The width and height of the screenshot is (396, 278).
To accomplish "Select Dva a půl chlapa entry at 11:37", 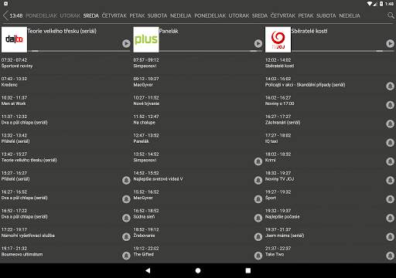I will click(66, 120).
